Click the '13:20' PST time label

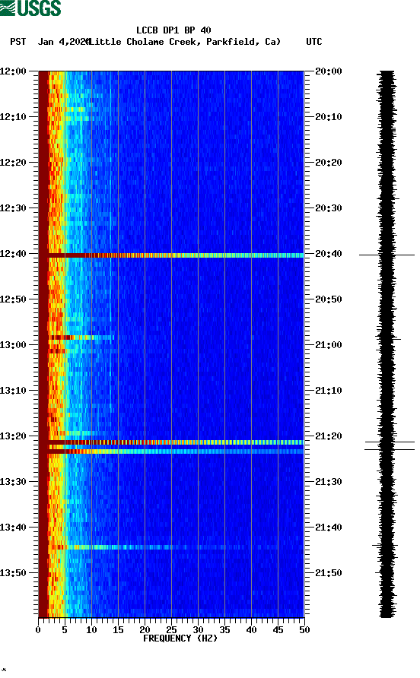click(14, 436)
